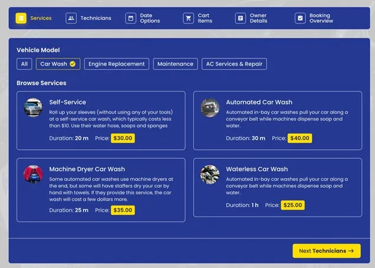375x268 pixels.
Task: Click the $25.00 price badge
Action: (292, 205)
